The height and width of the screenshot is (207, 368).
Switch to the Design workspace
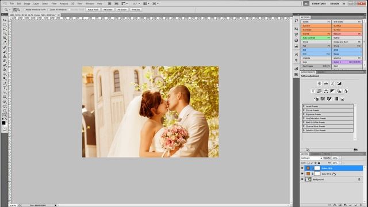tap(335, 3)
